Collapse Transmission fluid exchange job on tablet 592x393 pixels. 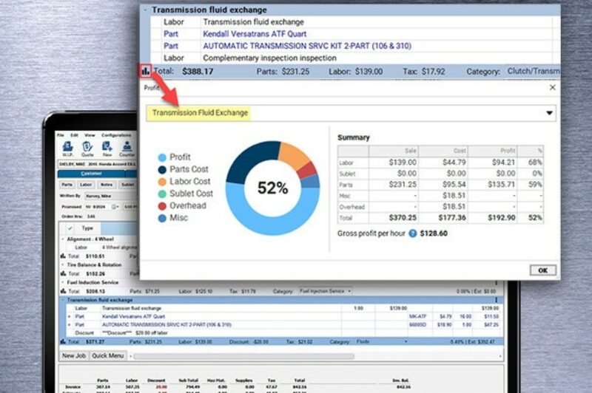[63, 300]
